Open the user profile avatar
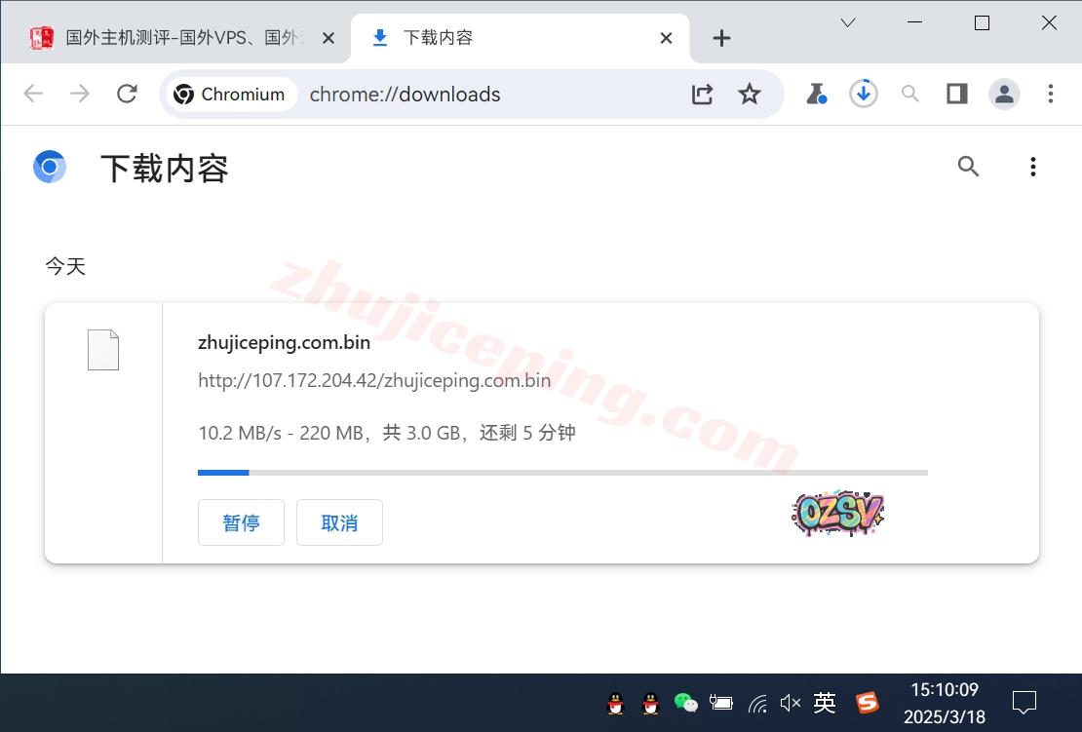The height and width of the screenshot is (732, 1082). [x=1003, y=94]
